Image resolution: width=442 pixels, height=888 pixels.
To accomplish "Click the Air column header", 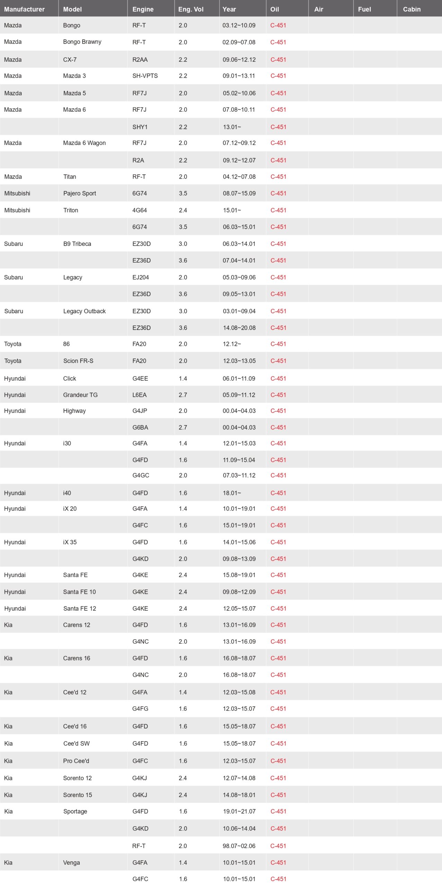I will coord(318,9).
